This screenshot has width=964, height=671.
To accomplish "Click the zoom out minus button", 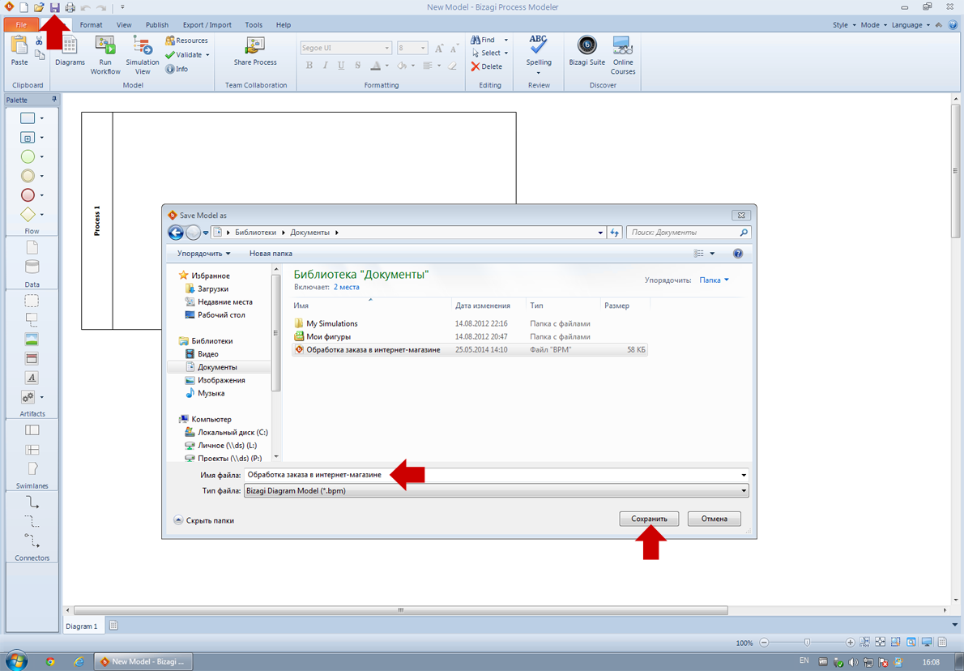I will tap(764, 642).
